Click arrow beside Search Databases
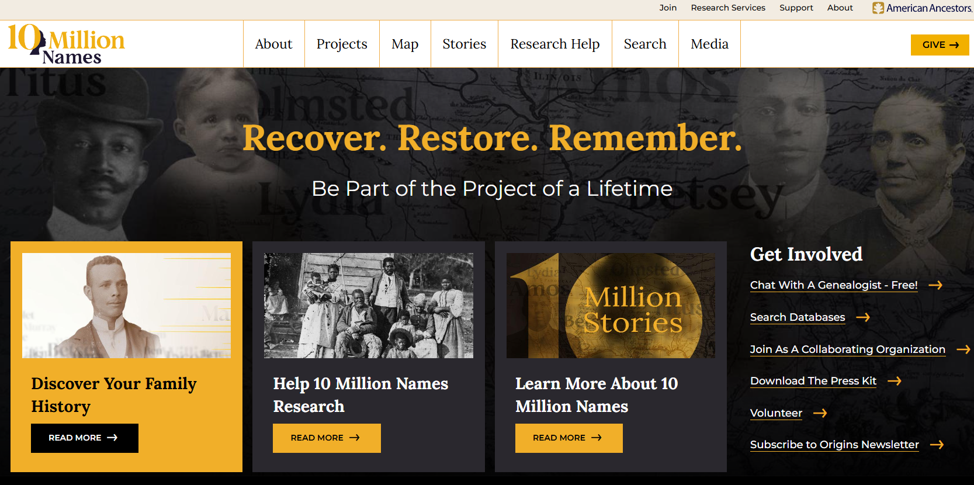 click(863, 317)
